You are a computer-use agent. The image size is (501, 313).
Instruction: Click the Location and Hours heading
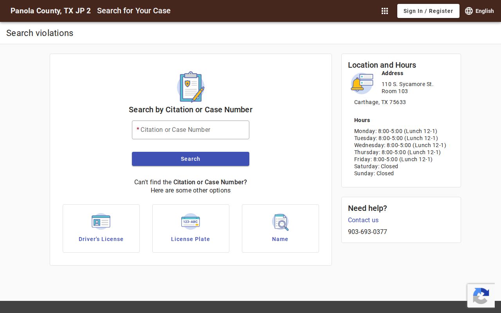(382, 65)
